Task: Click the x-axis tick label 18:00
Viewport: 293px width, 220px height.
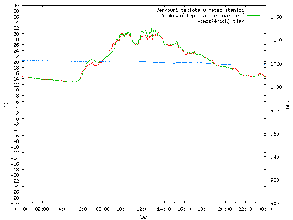Action: (x=205, y=209)
